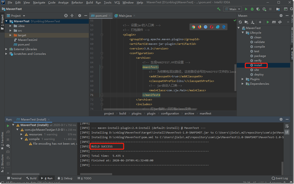Image resolution: width=294 pixels, height=184 pixels.
Task: Close the MavenTest [install] run tab
Action: click(x=49, y=119)
